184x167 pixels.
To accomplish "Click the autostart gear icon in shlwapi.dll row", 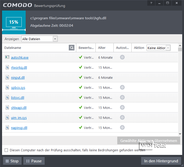I will (122, 108).
